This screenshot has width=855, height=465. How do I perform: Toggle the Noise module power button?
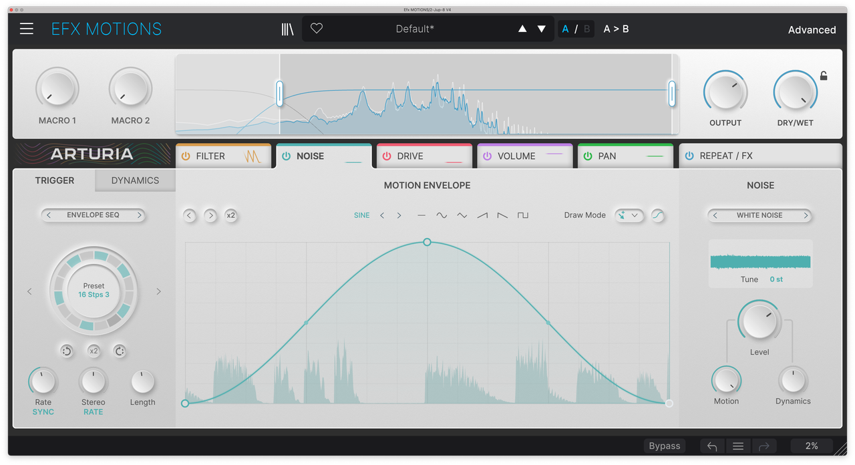point(286,156)
